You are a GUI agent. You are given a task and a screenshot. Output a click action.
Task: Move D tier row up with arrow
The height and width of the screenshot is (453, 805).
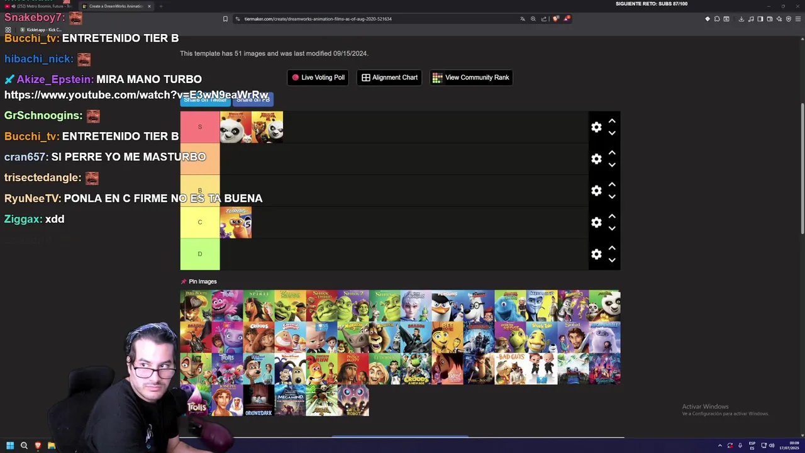click(x=612, y=248)
